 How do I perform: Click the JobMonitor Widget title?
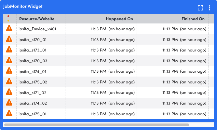coord(23,7)
